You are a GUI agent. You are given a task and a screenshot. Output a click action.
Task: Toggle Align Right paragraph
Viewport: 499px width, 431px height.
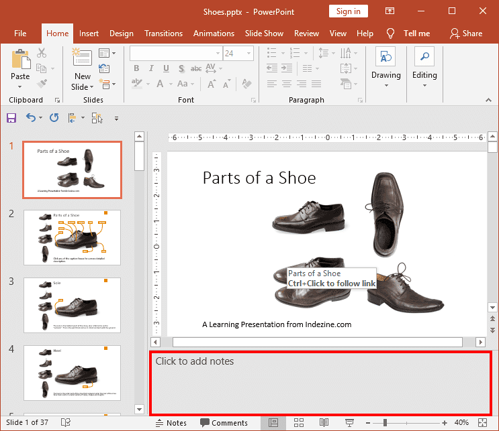(x=302, y=84)
